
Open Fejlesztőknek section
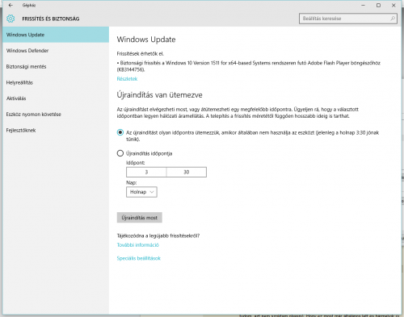[56, 130]
